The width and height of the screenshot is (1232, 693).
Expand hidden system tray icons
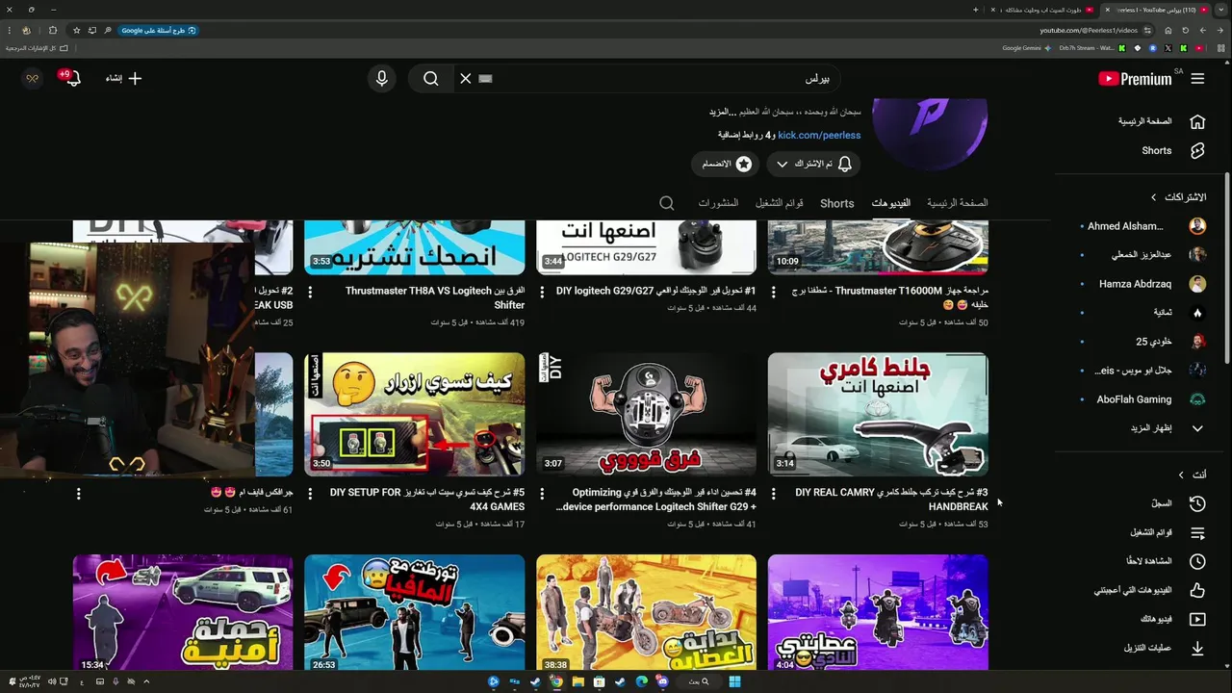point(146,681)
